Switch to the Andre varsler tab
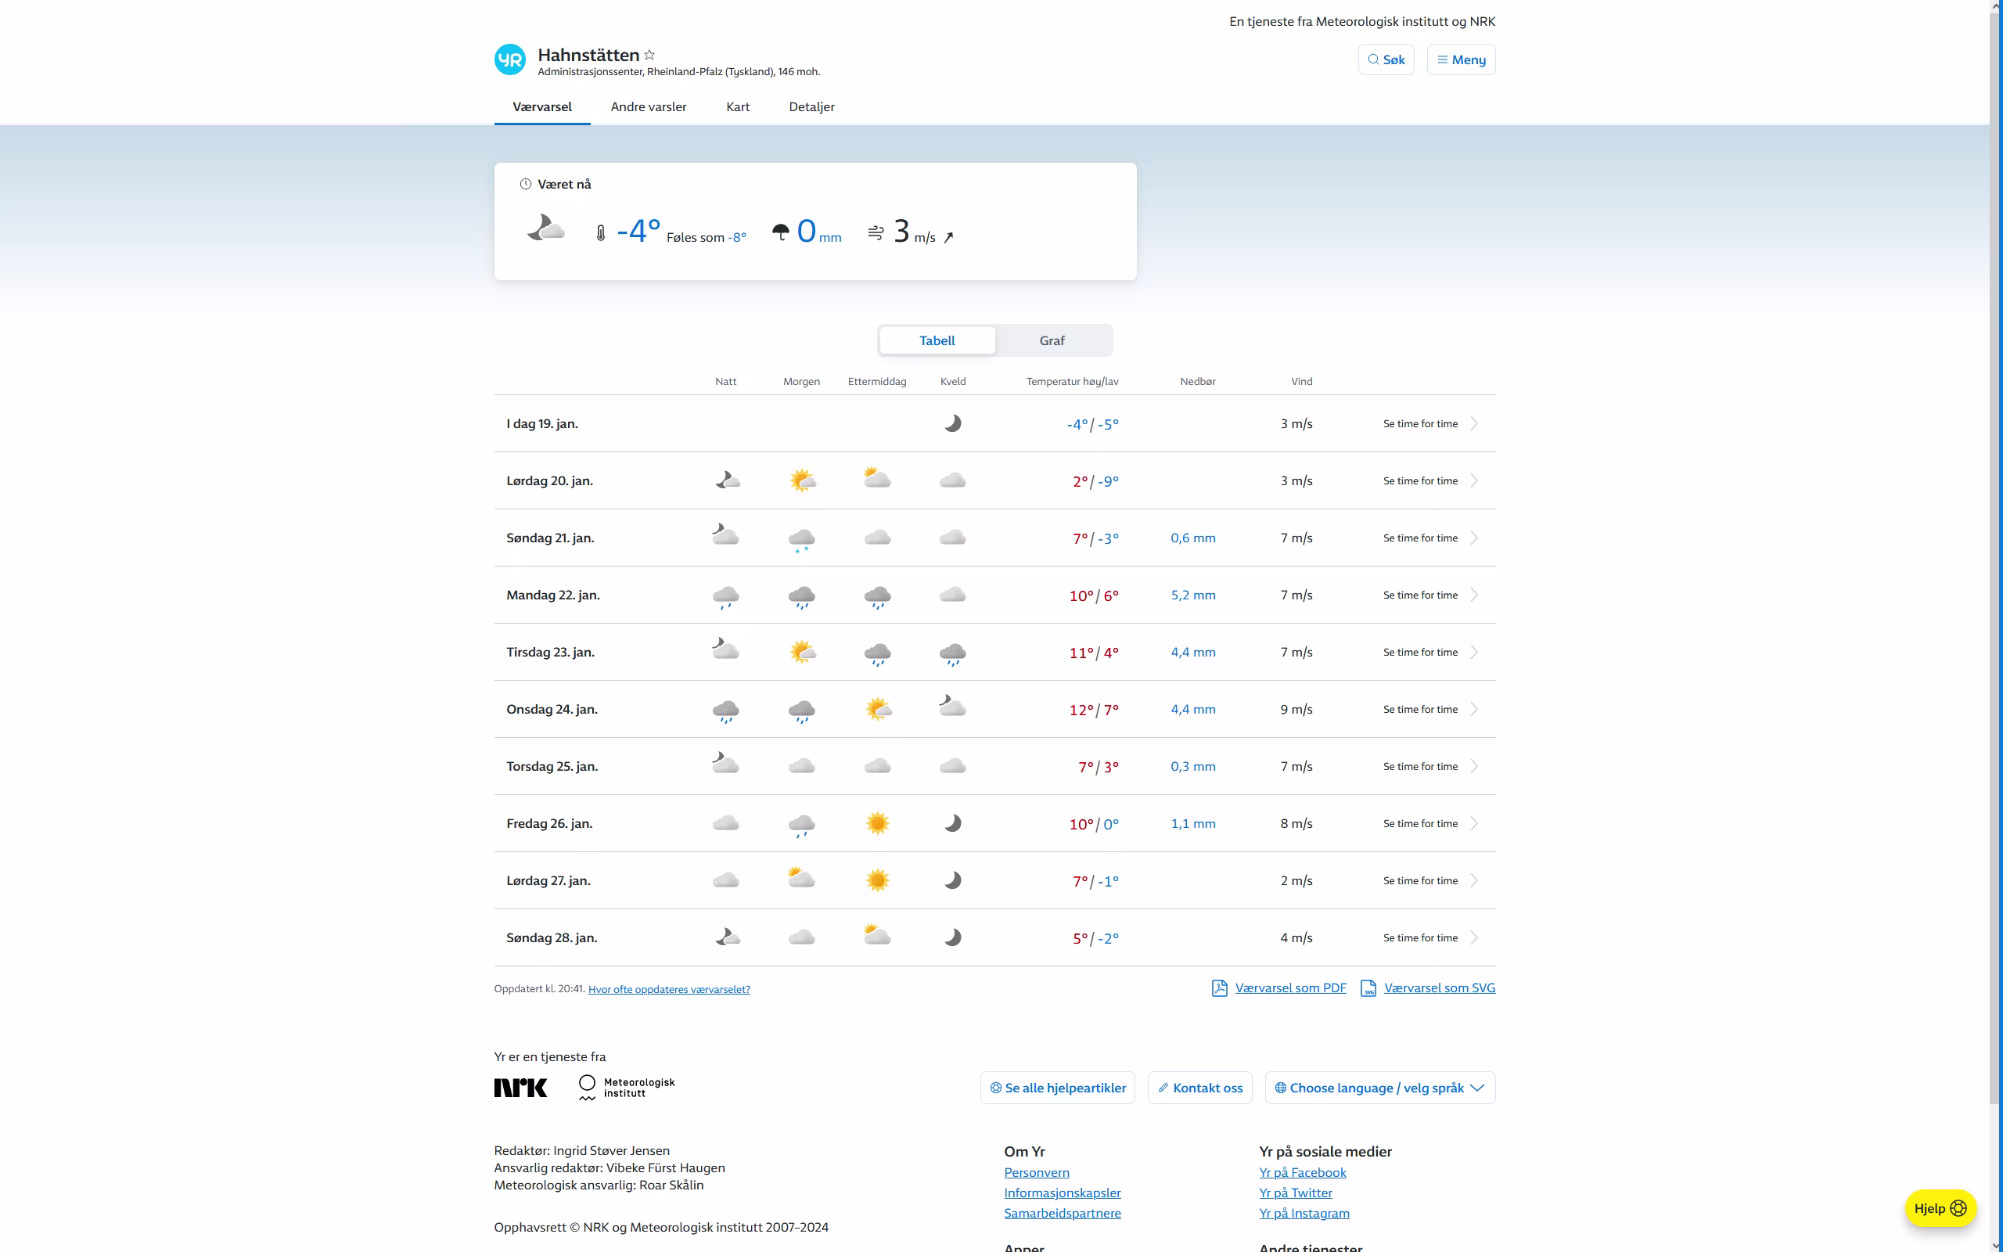Screen dimensions: 2003x1252 click(648, 107)
